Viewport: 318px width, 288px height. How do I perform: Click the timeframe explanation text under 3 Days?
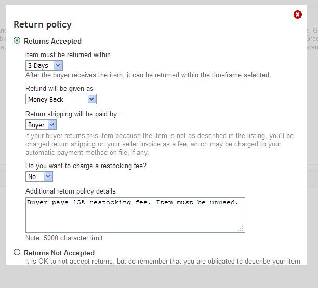tap(148, 75)
